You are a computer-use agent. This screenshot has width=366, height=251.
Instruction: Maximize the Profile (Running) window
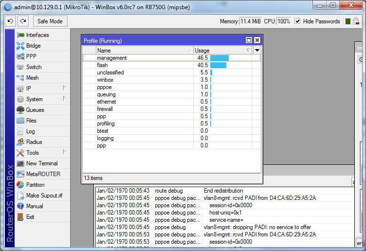pos(249,40)
